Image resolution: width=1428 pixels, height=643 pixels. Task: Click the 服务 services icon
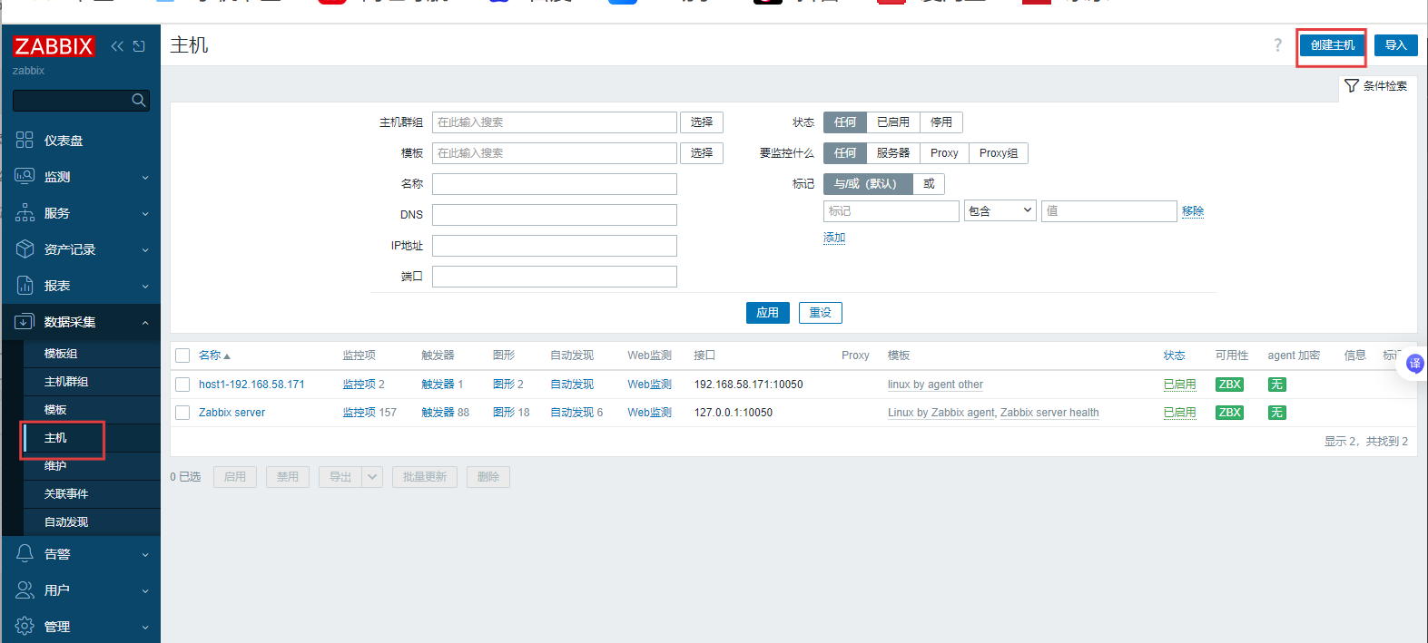point(25,212)
